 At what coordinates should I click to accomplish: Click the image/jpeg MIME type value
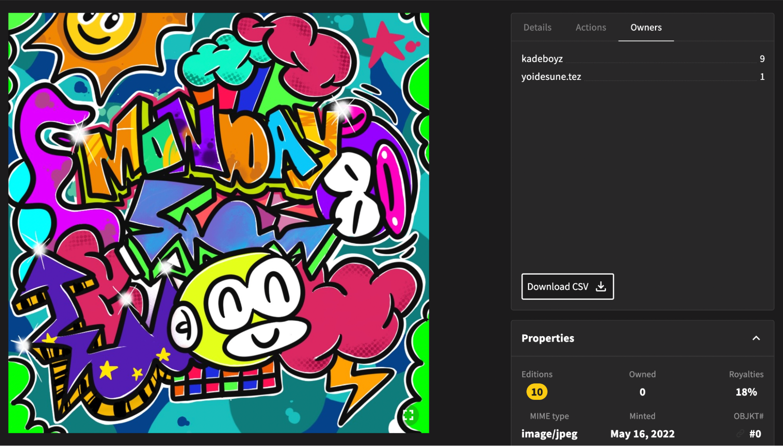pyautogui.click(x=549, y=433)
